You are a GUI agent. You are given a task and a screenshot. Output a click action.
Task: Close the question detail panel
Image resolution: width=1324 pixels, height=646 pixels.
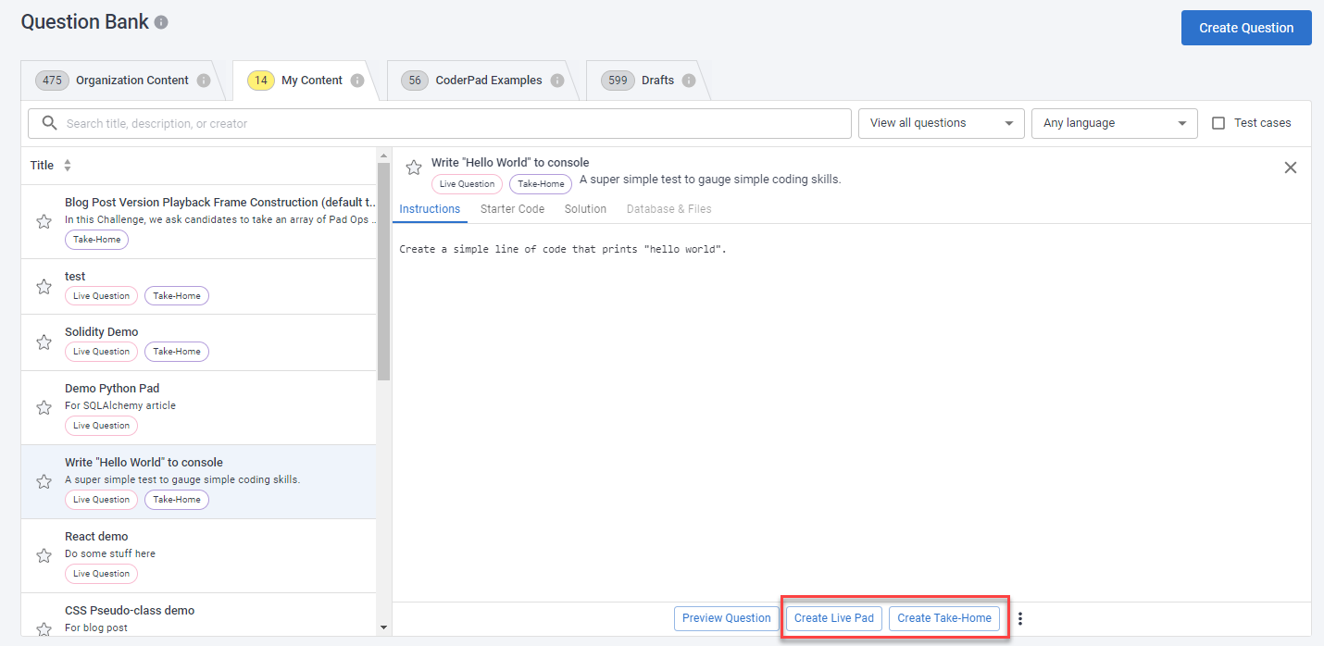(1290, 168)
